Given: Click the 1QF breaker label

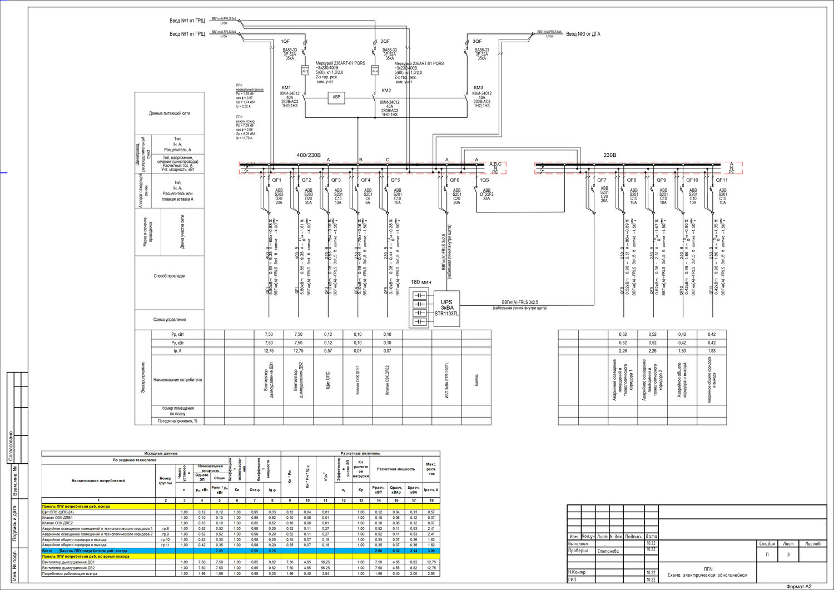Looking at the screenshot, I should (285, 42).
